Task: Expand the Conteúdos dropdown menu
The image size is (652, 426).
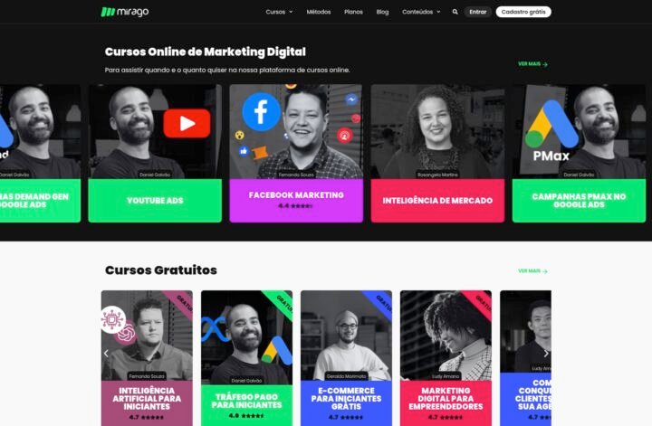Action: click(x=421, y=12)
